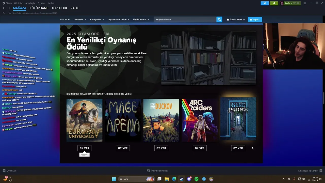Screen dimensions: 325x183
Task: Click the magnifier search button in store
Action: point(219,20)
